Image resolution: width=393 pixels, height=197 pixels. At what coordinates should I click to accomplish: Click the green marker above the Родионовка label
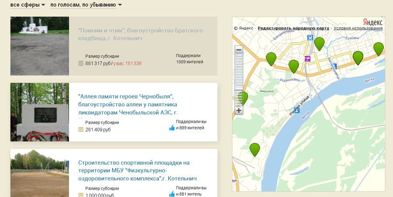[294, 66]
